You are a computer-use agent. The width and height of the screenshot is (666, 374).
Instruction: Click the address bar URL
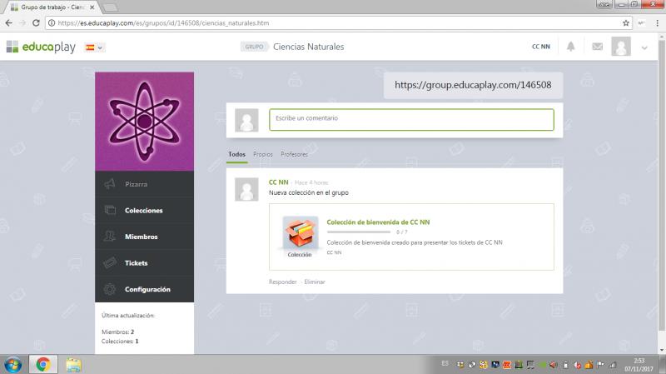click(163, 23)
